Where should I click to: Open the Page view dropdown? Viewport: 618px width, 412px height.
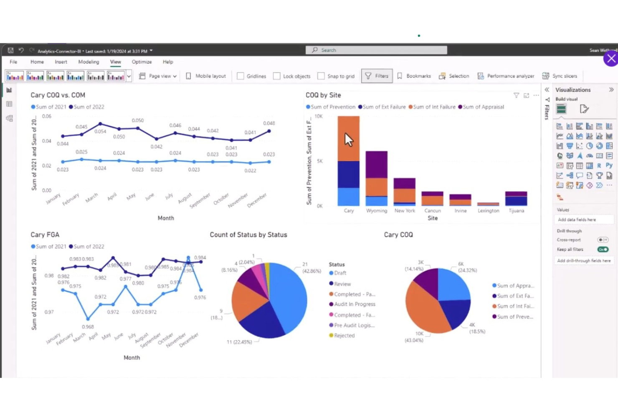[158, 76]
